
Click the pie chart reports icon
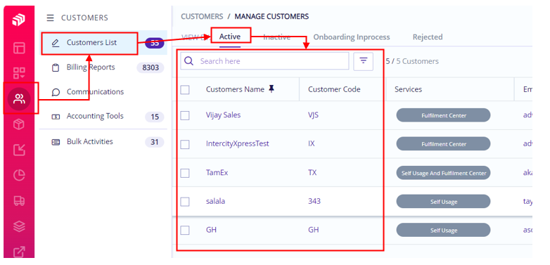[x=19, y=175]
